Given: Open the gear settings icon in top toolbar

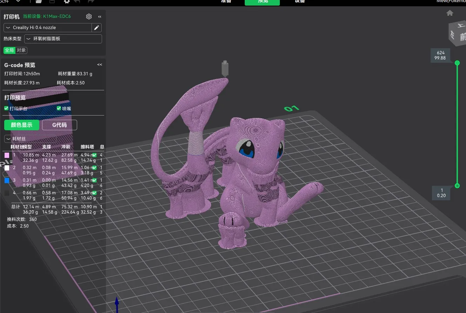Looking at the screenshot, I should [67, 1].
